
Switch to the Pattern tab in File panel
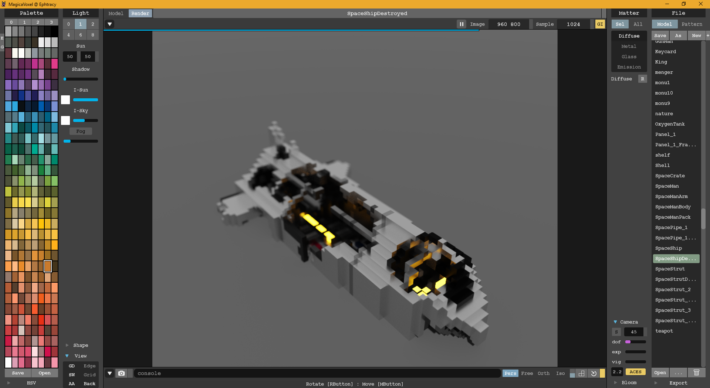point(692,24)
